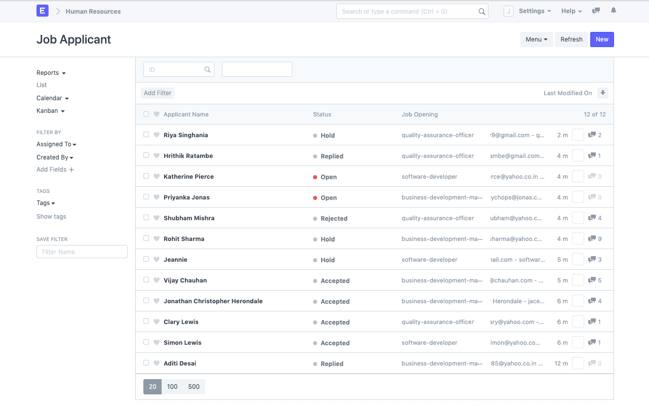Open Jonathan Christopher Herondale applicant record
649x405 pixels.
[213, 301]
